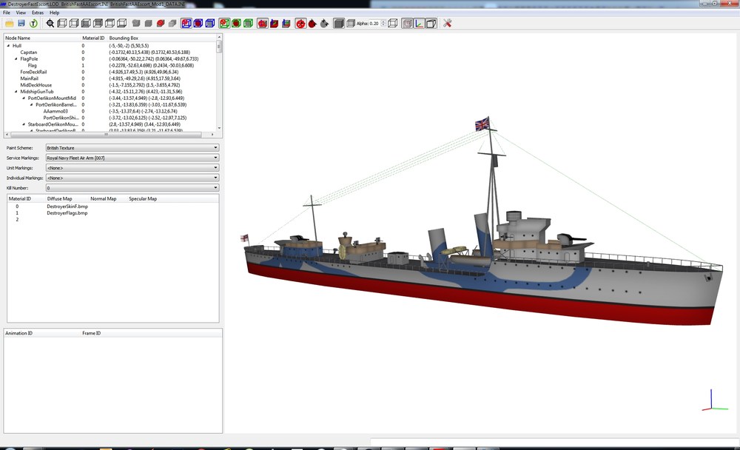Click the Diffuse Map column header
The image size is (740, 450).
(x=59, y=199)
